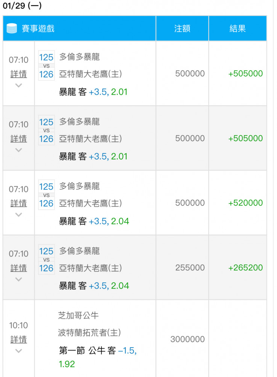This screenshot has width=277, height=377.
Task: Expand chevron under first bet's 詳情
Action: click(x=18, y=85)
